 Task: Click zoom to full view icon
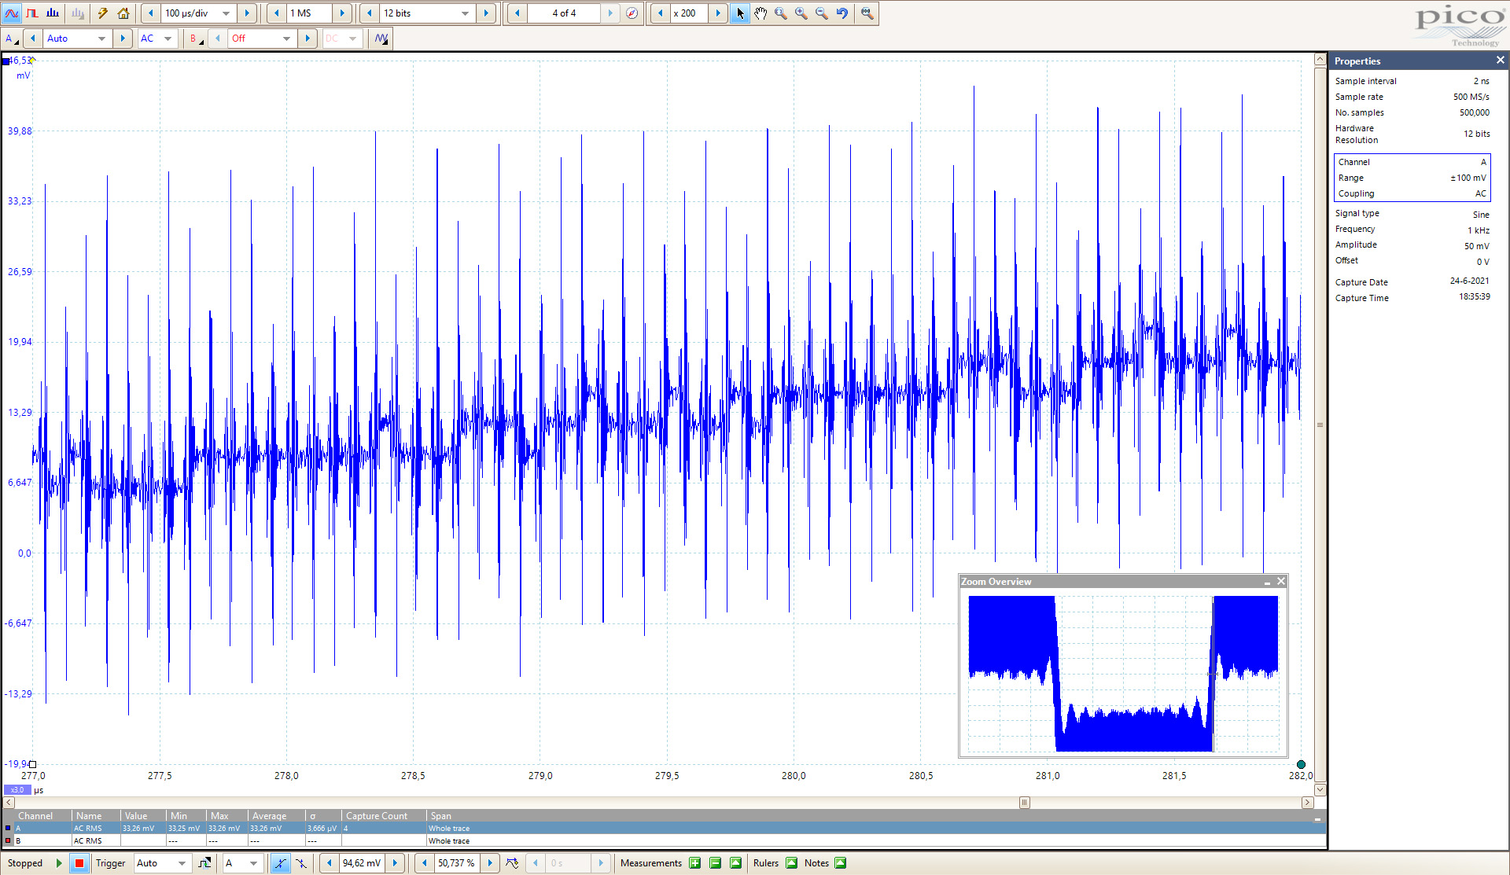click(x=867, y=13)
